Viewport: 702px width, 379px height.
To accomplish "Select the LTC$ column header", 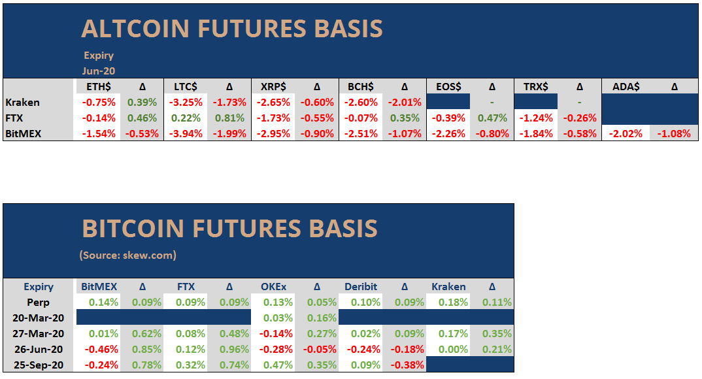I will [186, 86].
